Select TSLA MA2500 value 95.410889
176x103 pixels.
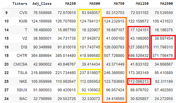click(x=164, y=73)
